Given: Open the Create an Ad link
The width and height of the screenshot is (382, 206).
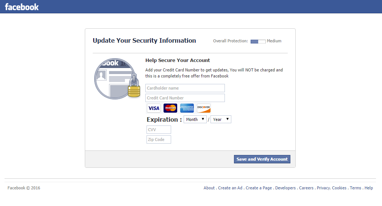Looking at the screenshot, I should [x=230, y=188].
